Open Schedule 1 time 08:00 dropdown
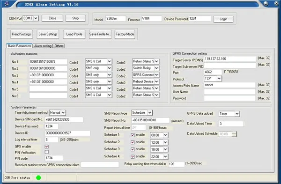281x184 pixels. 165,135
